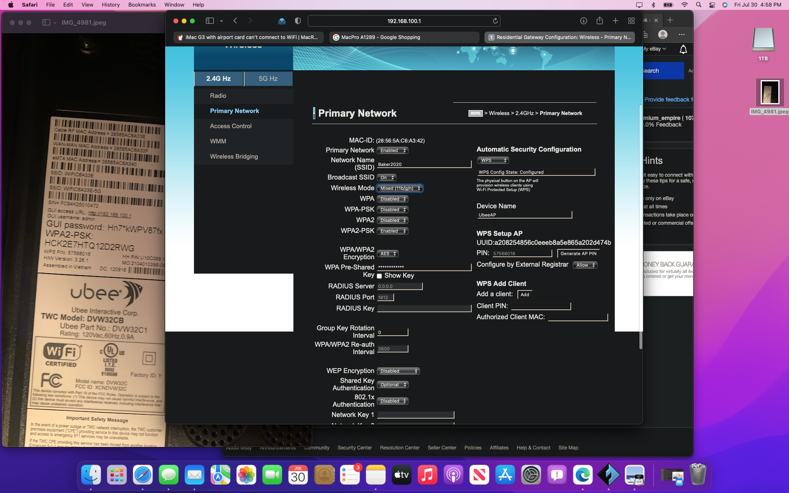Open WPA2-PSK Enabled dropdown
Viewport: 789px width, 493px height.
coord(392,231)
